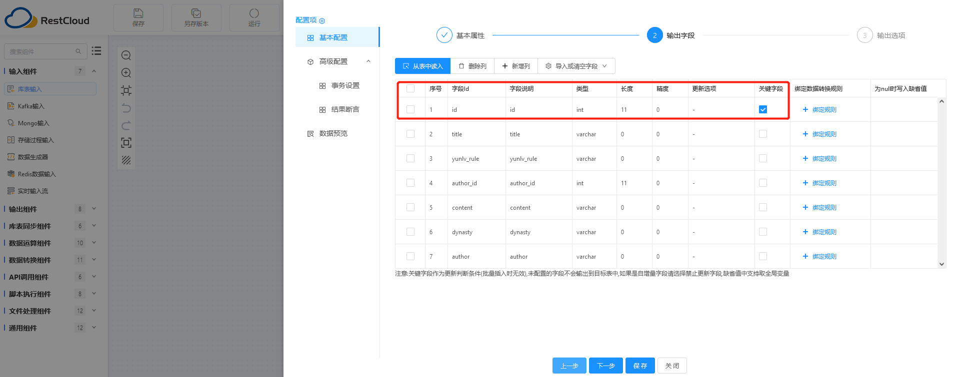The width and height of the screenshot is (955, 377).
Task: Click the fullscreen frame icon
Action: pos(126,143)
